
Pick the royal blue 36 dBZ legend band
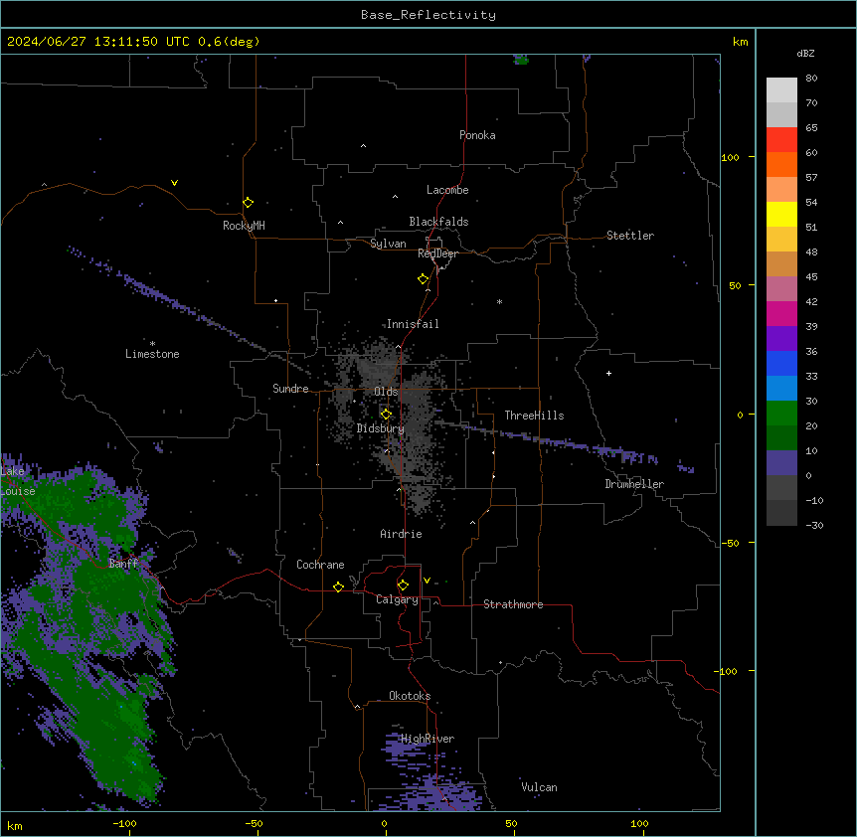point(781,363)
